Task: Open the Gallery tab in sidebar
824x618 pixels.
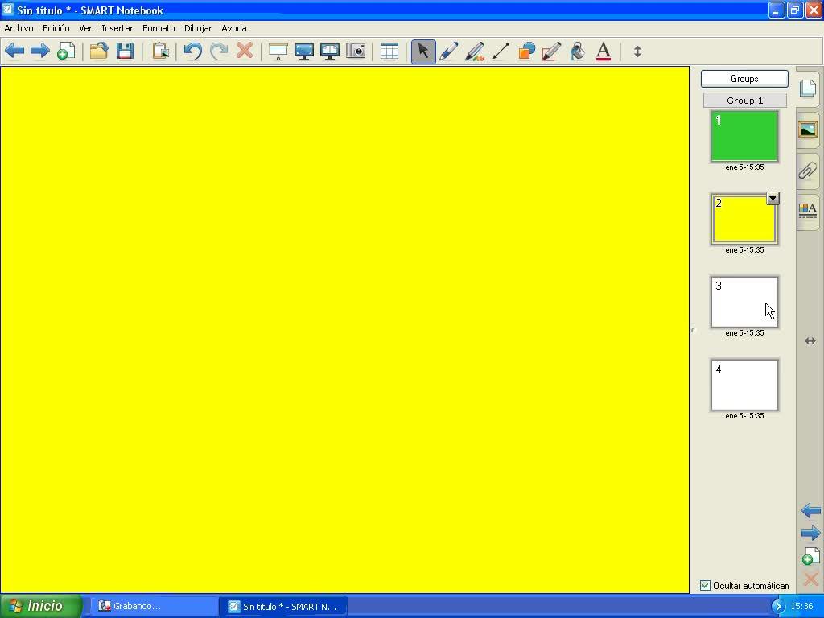Action: (808, 130)
